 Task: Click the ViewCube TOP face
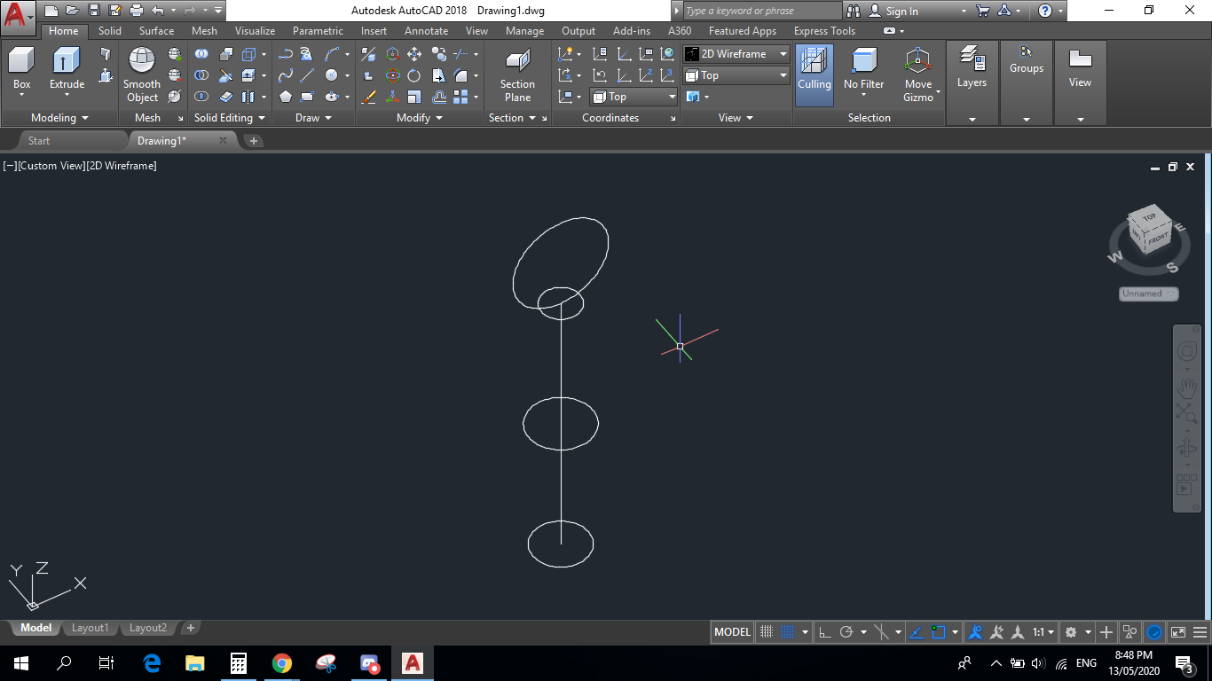[x=1149, y=217]
